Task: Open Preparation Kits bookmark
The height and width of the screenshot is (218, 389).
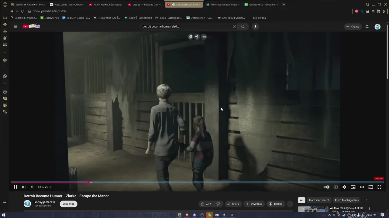Action: (107, 18)
